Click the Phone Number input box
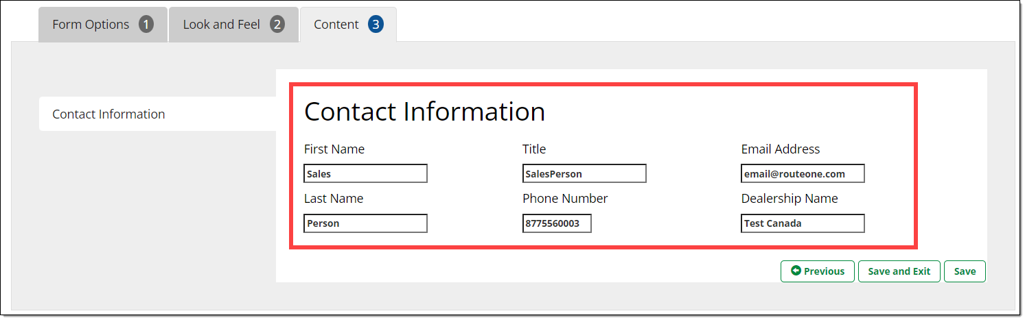This screenshot has width=1025, height=320. [556, 223]
